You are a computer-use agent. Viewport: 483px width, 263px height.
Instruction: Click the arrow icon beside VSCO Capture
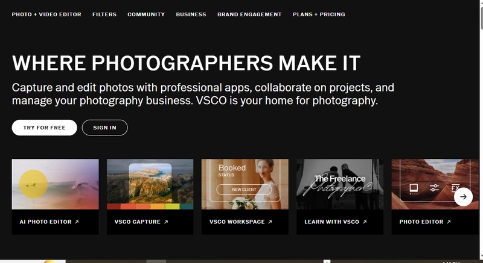[x=166, y=222]
